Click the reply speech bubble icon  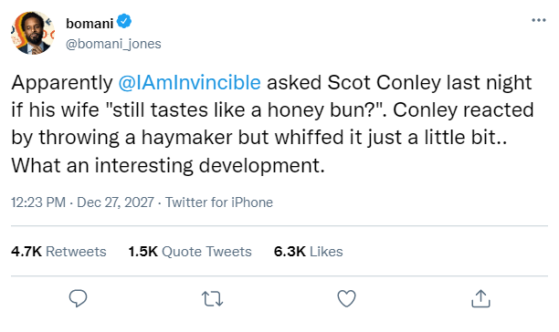point(78,298)
